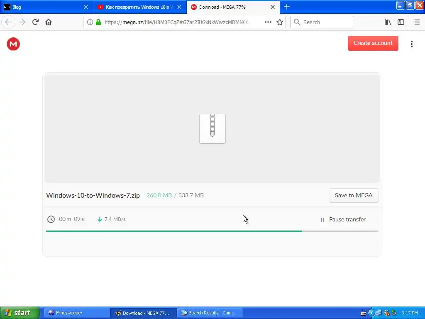Restore down the Firefox window
425x319 pixels.
pyautogui.click(x=410, y=5)
